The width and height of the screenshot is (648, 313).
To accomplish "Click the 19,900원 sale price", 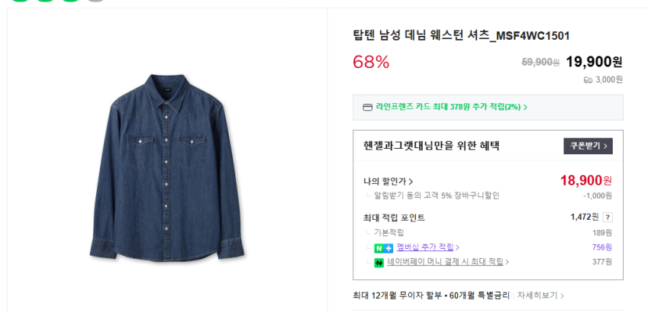I will click(x=595, y=62).
